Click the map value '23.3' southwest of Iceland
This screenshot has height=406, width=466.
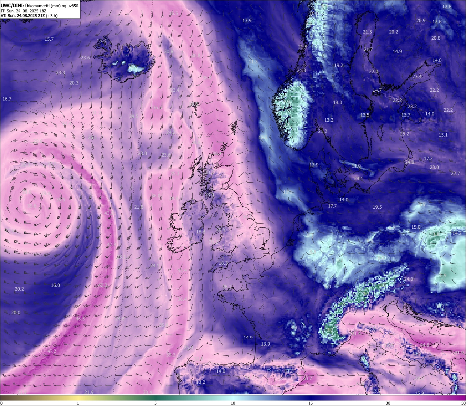[x=60, y=72]
